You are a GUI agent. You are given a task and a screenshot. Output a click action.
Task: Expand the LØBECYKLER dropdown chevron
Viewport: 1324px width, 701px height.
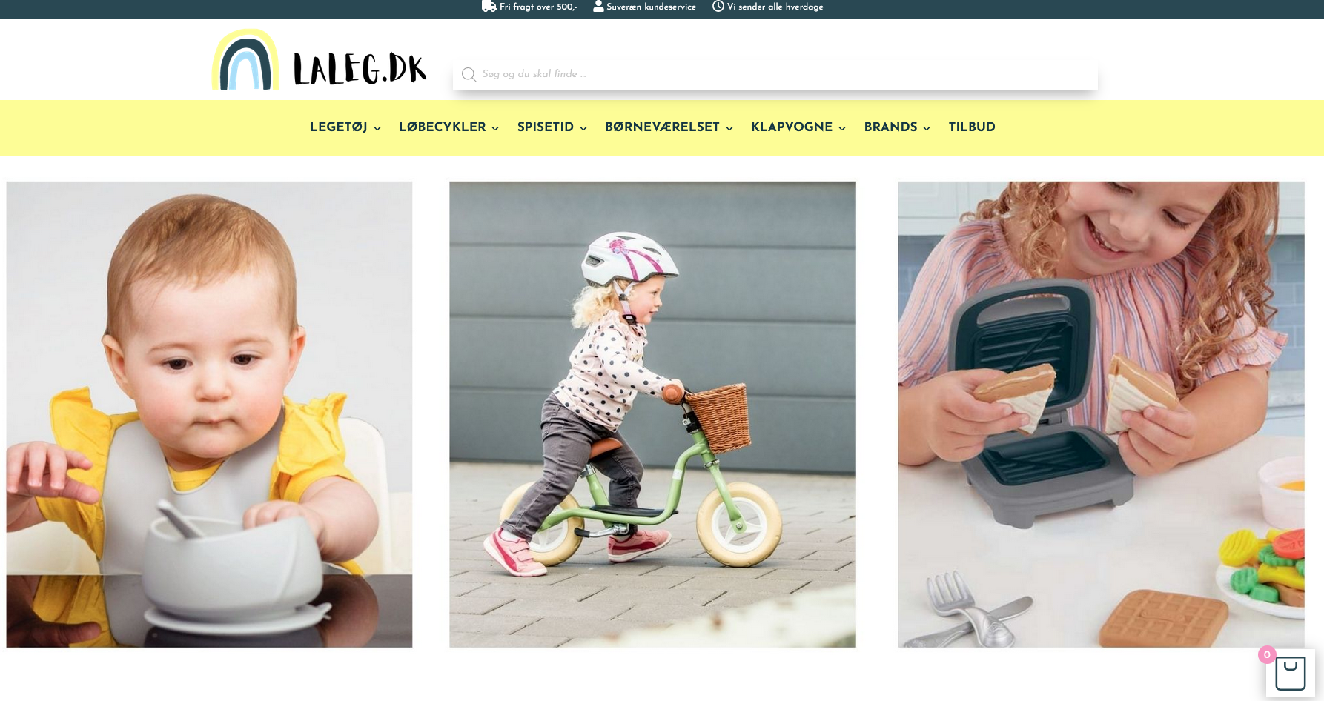coord(495,129)
